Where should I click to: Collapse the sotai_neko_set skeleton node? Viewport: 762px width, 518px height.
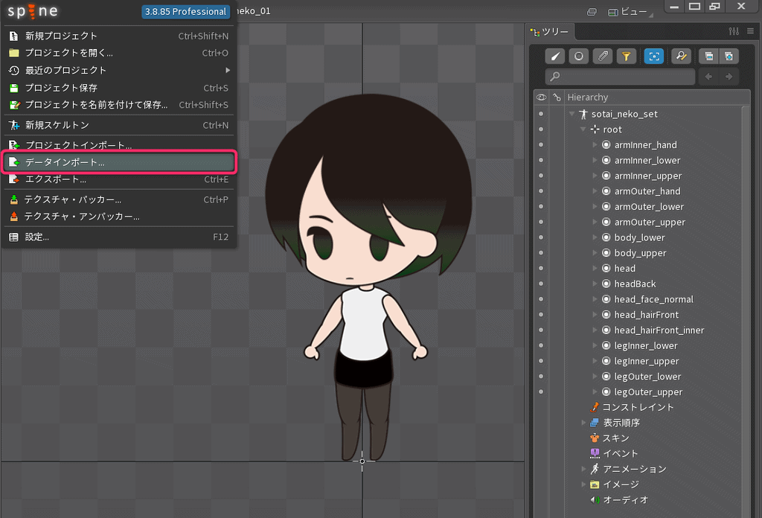pyautogui.click(x=572, y=114)
